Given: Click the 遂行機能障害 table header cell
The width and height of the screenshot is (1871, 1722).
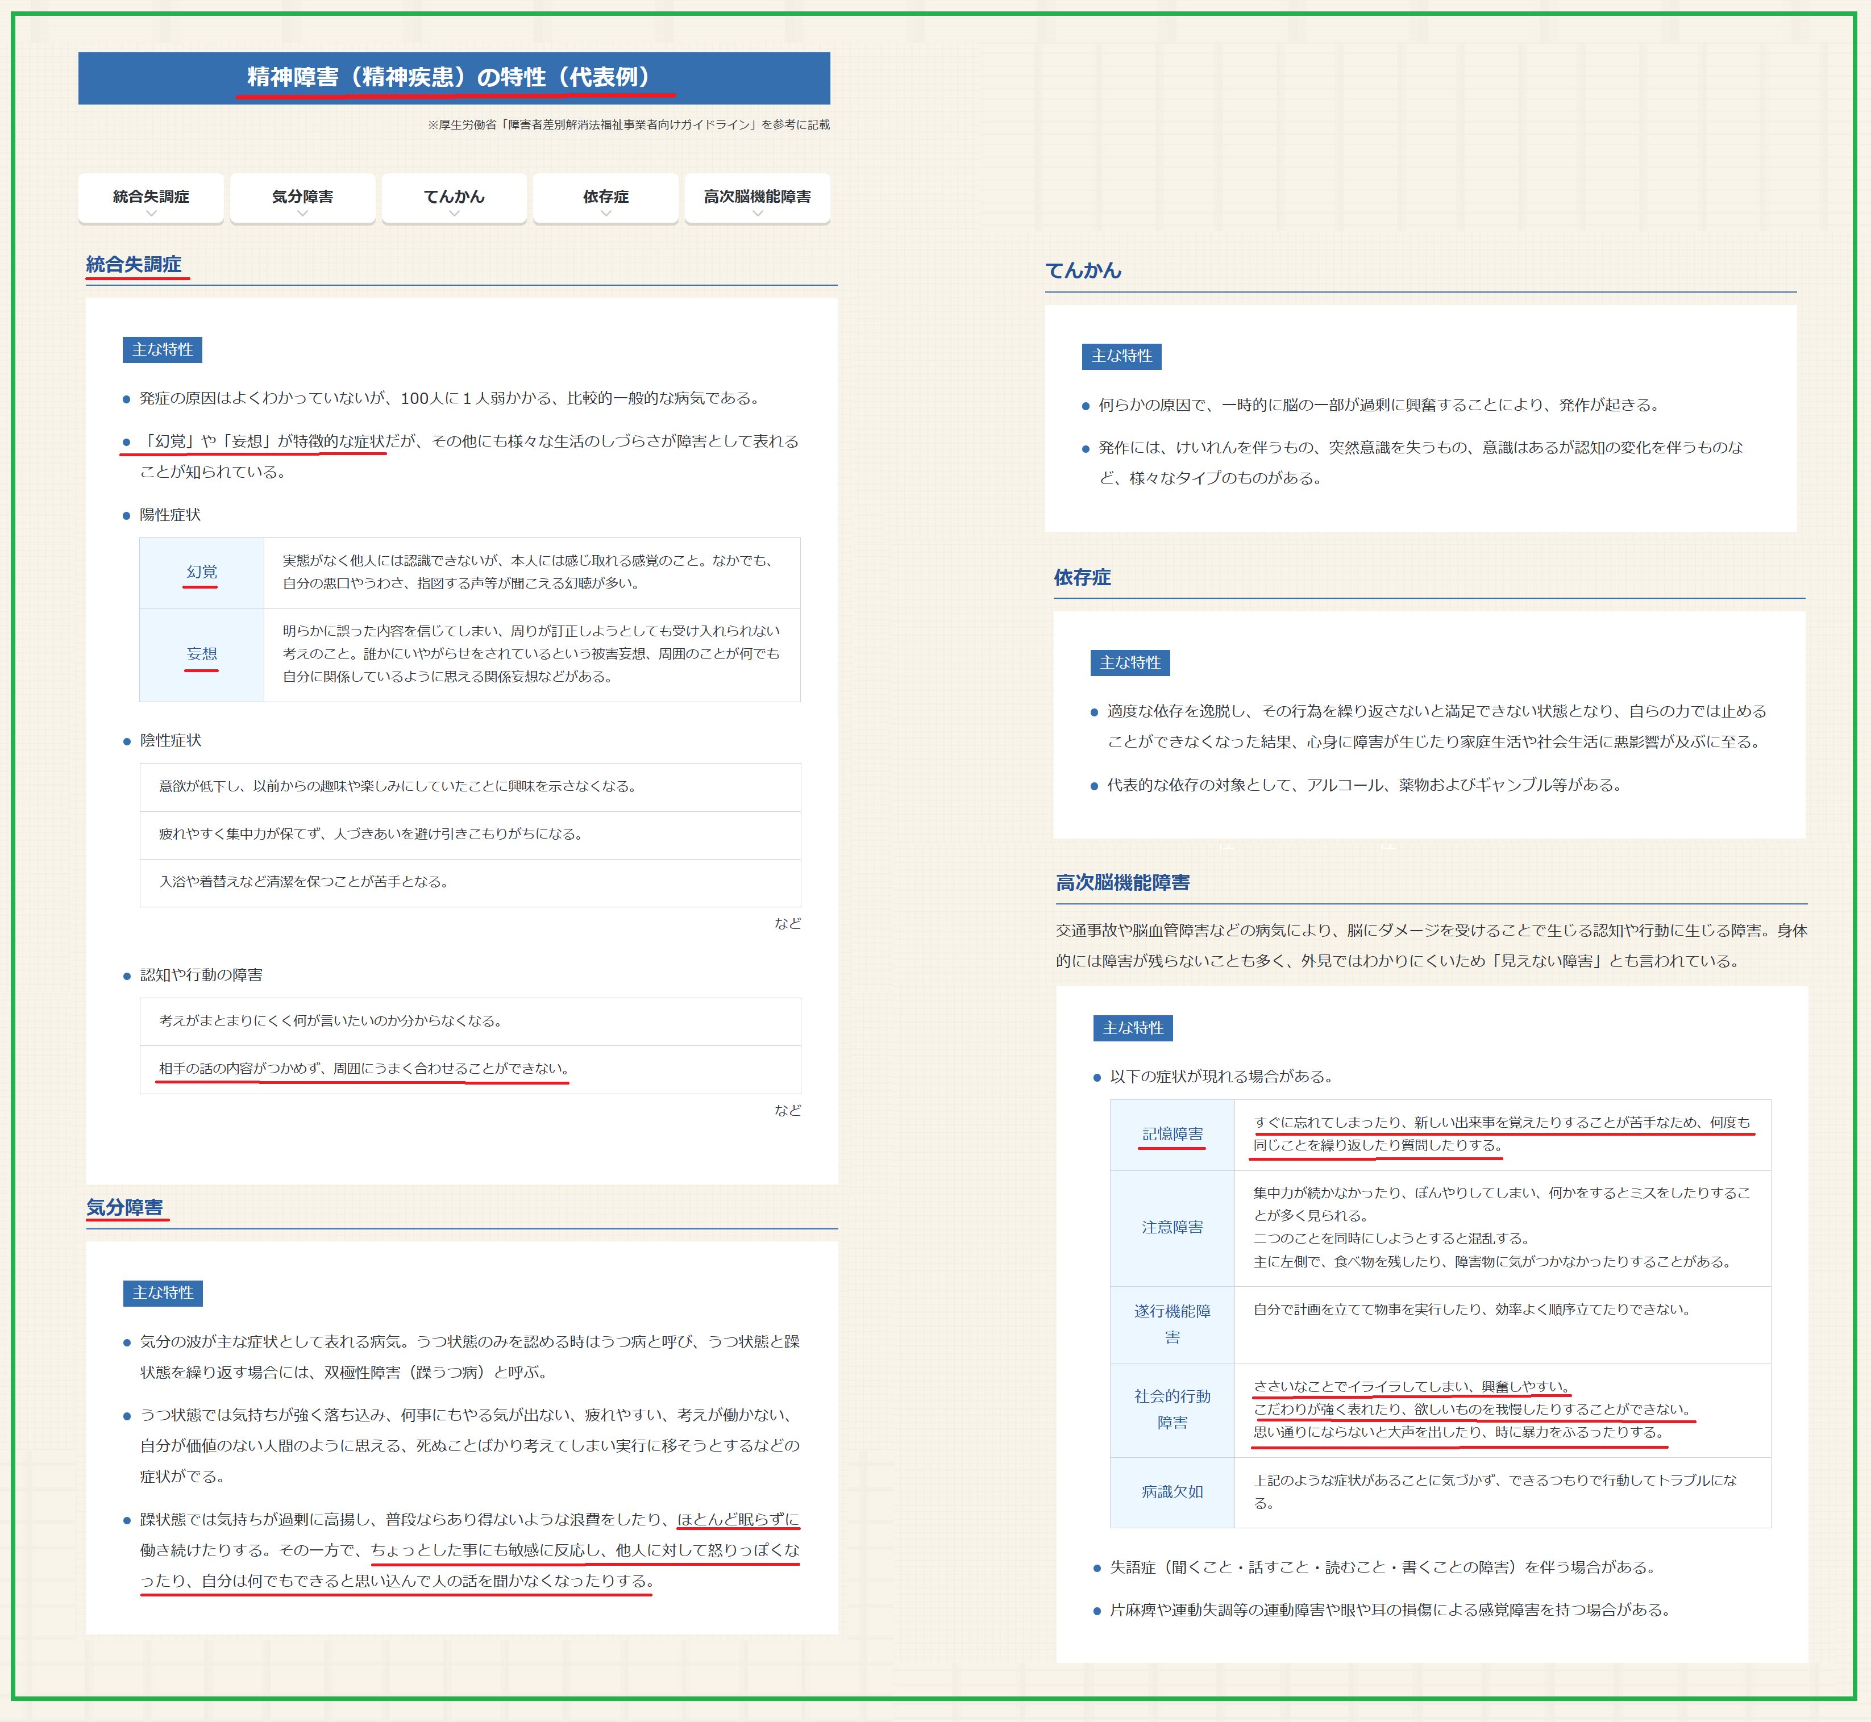Looking at the screenshot, I should [1172, 1324].
